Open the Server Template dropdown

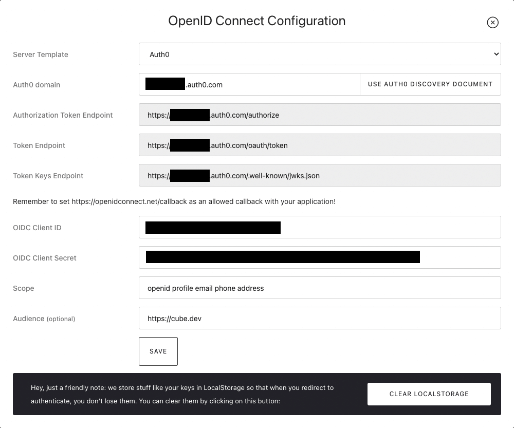(x=319, y=54)
